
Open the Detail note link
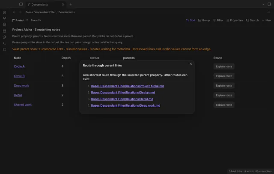pyautogui.click(x=18, y=95)
